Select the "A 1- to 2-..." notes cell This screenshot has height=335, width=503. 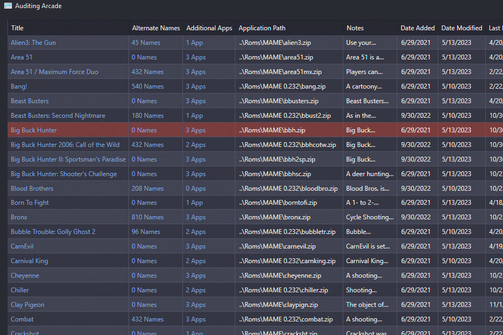pos(362,202)
